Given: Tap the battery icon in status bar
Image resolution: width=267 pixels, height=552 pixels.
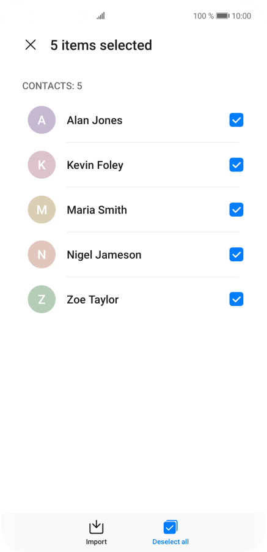Looking at the screenshot, I should [x=223, y=16].
